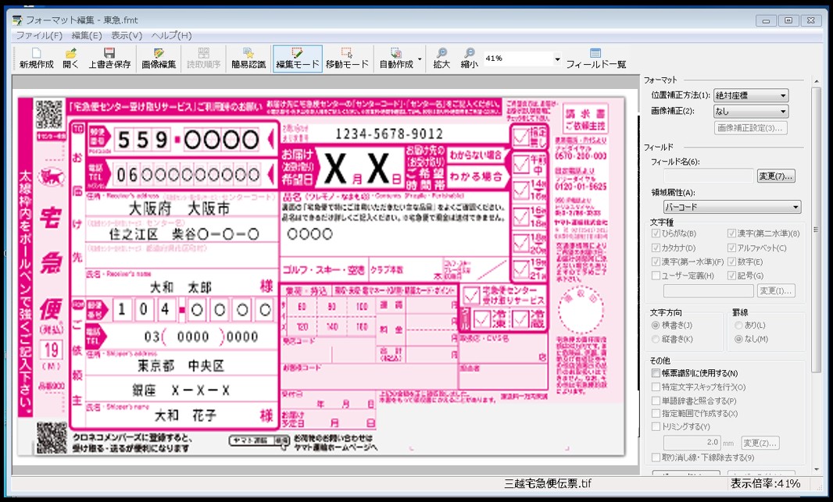Enable 特定文字スキップを行う(O) checkbox

coord(656,387)
